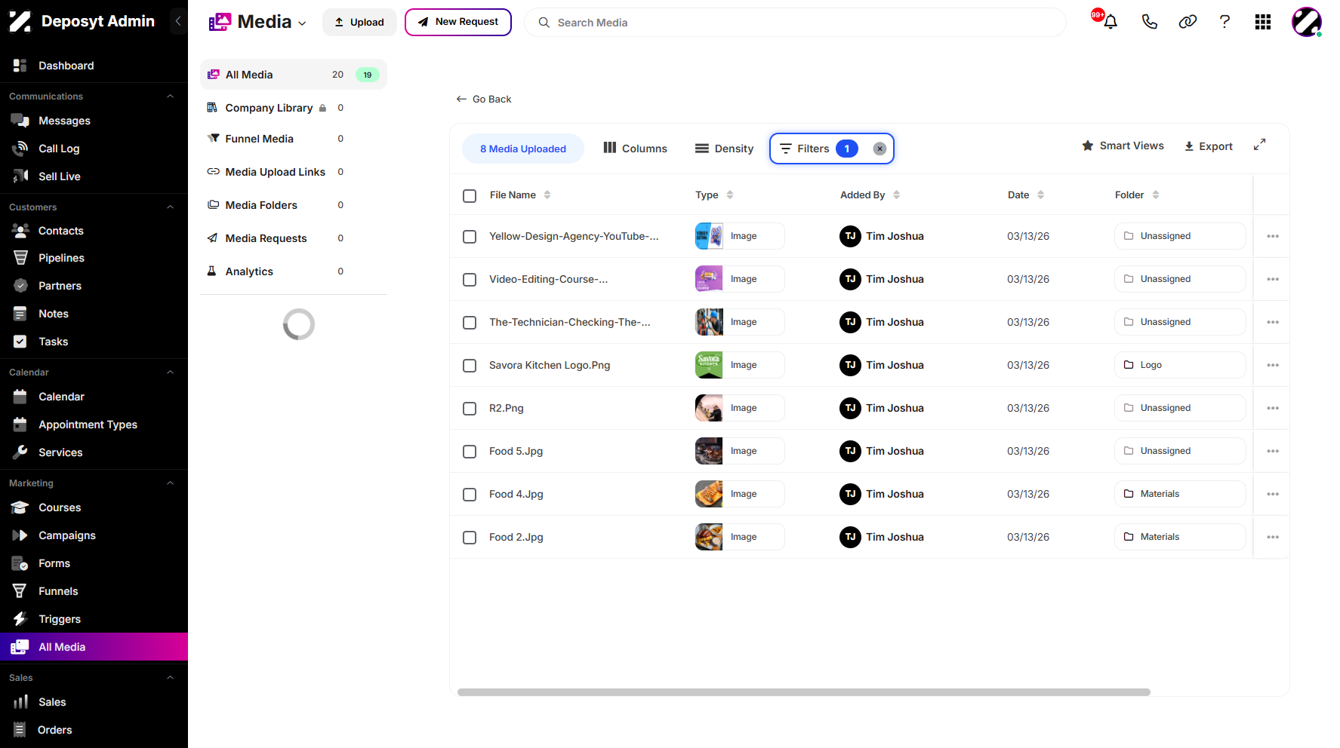Viewport: 1340px width, 748px height.
Task: Collapse the Marketing sidebar section
Action: click(x=170, y=483)
